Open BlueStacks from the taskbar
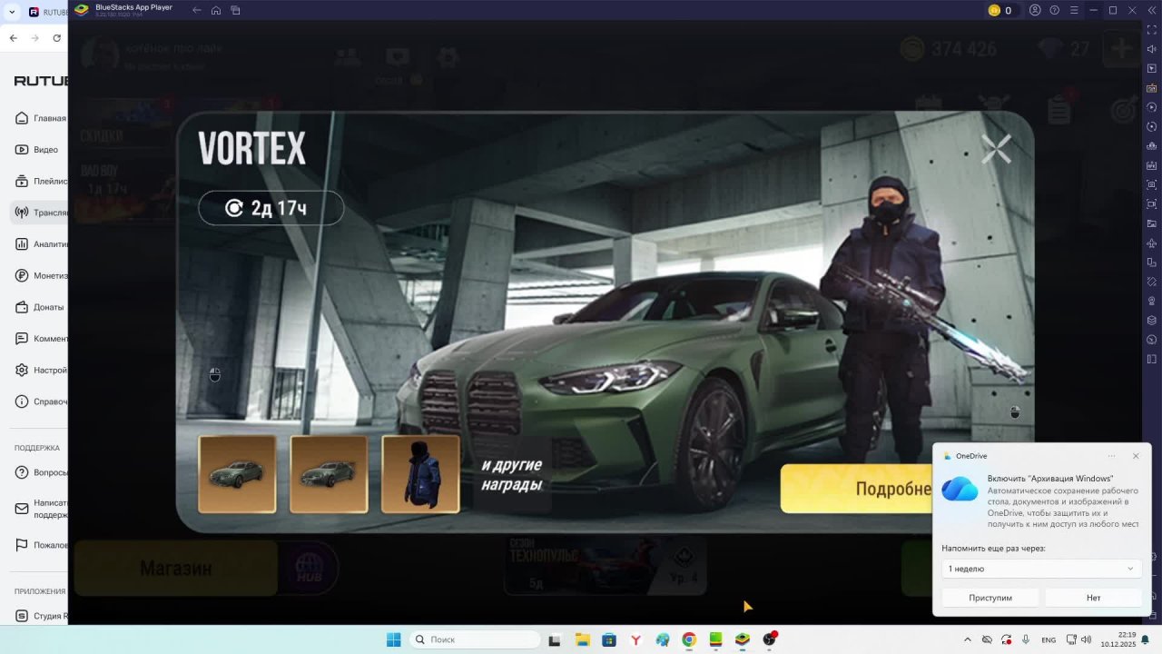The height and width of the screenshot is (654, 1162). point(743,639)
